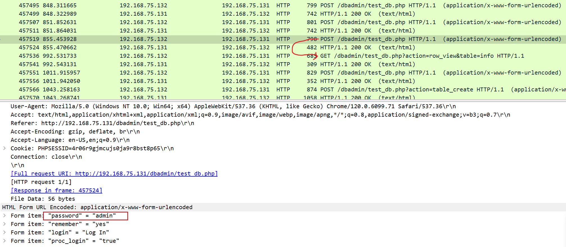566x247 pixels.
Task: Click time value 1011.915957
Action: 61,73
